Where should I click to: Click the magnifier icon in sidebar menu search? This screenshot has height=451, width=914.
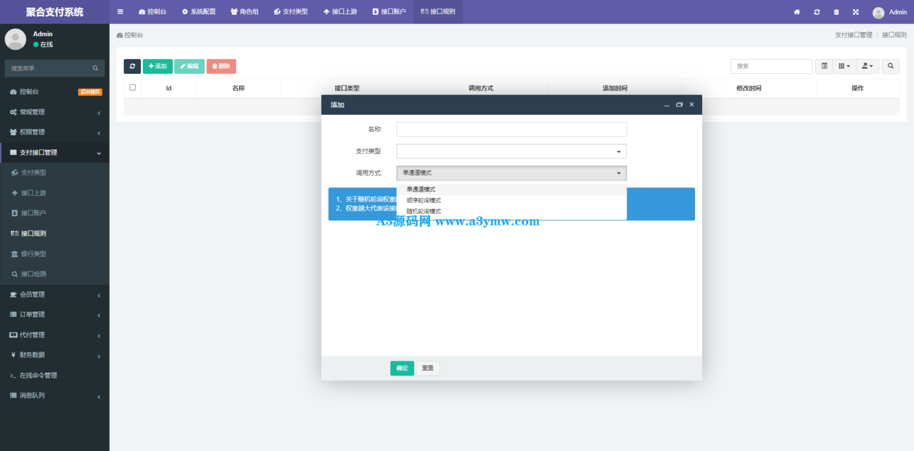[x=95, y=68]
